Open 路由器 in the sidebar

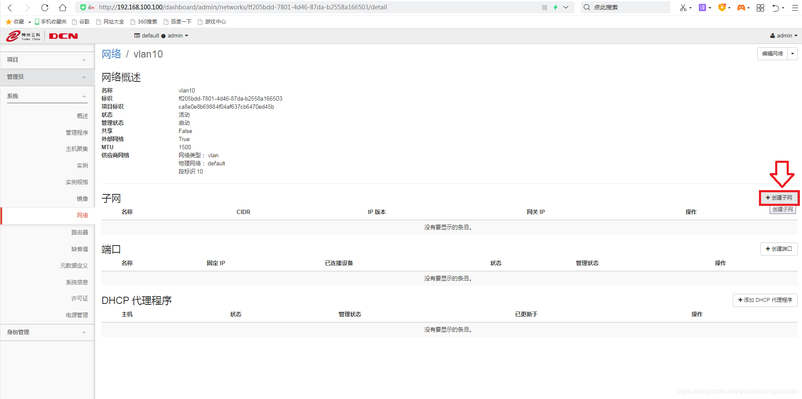pos(80,232)
